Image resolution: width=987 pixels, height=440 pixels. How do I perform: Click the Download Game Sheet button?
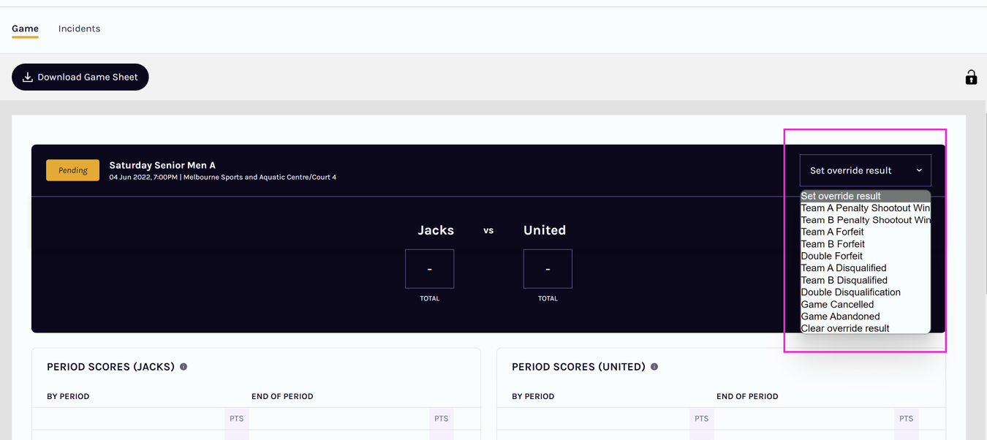point(80,77)
